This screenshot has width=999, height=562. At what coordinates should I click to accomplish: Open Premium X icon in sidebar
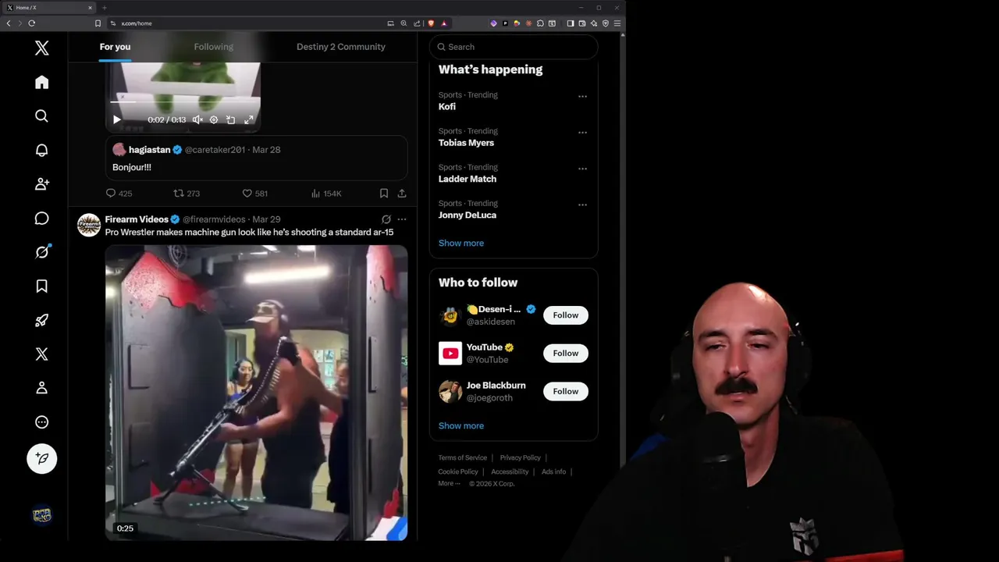[42, 354]
